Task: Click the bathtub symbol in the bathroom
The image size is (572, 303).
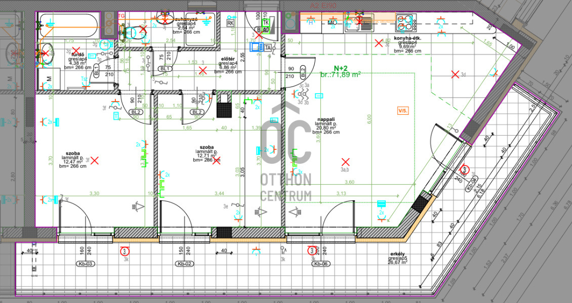Action: (x=69, y=23)
